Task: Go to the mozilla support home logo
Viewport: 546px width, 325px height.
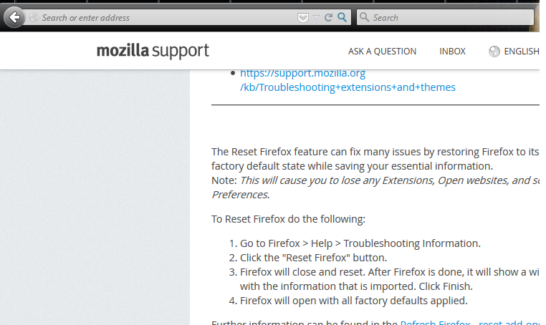Action: coord(153,51)
